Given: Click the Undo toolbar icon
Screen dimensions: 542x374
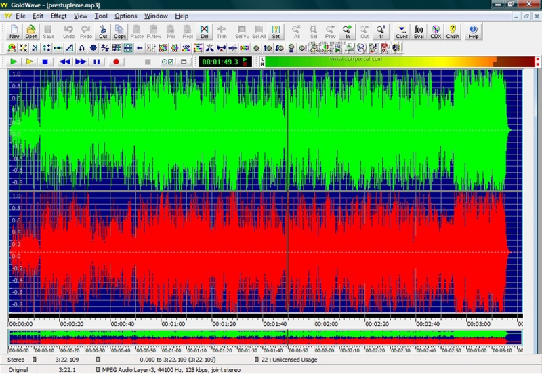Looking at the screenshot, I should [x=69, y=31].
